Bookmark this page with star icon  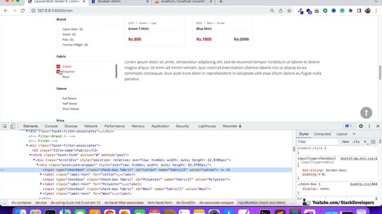289,11
